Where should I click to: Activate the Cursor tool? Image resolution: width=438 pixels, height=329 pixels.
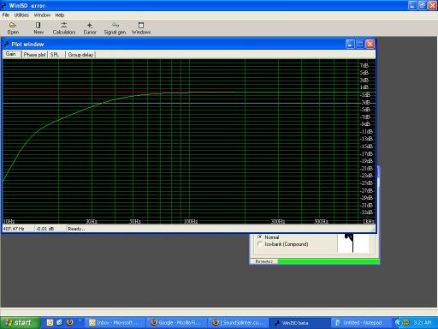pos(90,28)
